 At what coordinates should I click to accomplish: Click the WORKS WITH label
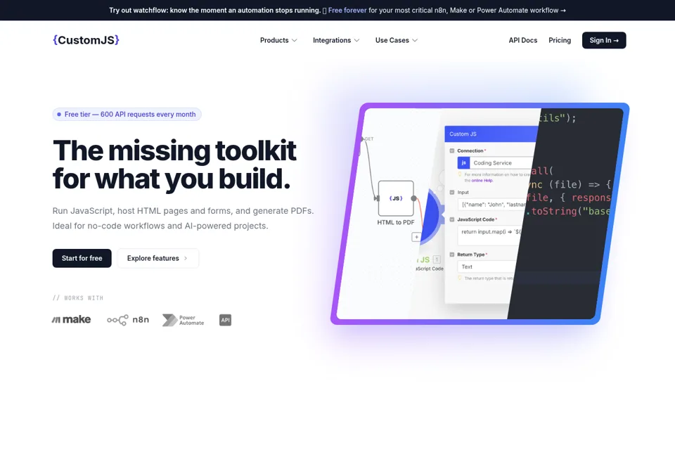click(x=78, y=298)
